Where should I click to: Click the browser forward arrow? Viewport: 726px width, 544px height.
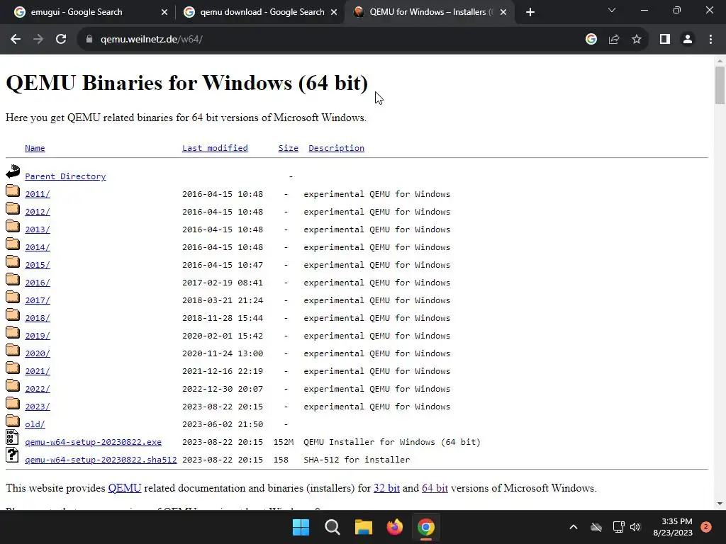point(38,40)
